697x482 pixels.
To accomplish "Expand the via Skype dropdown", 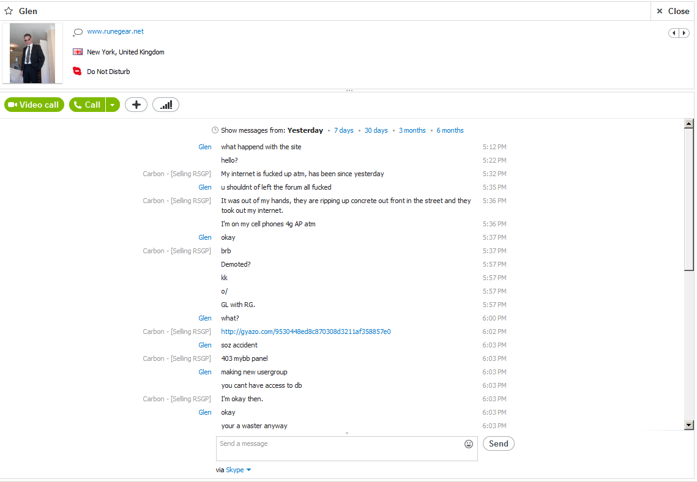I will point(239,470).
